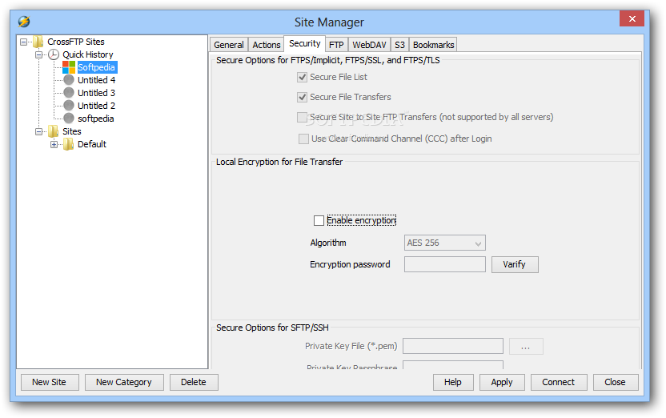Click the gray icon beside lowercase softpedia
The width and height of the screenshot is (666, 418).
pyautogui.click(x=69, y=118)
